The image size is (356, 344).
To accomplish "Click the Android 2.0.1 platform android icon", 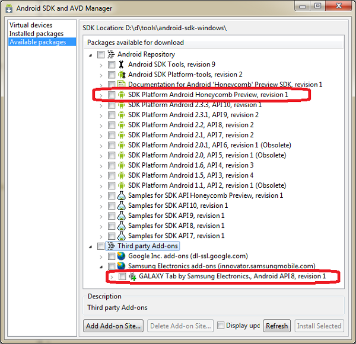I will (x=122, y=145).
